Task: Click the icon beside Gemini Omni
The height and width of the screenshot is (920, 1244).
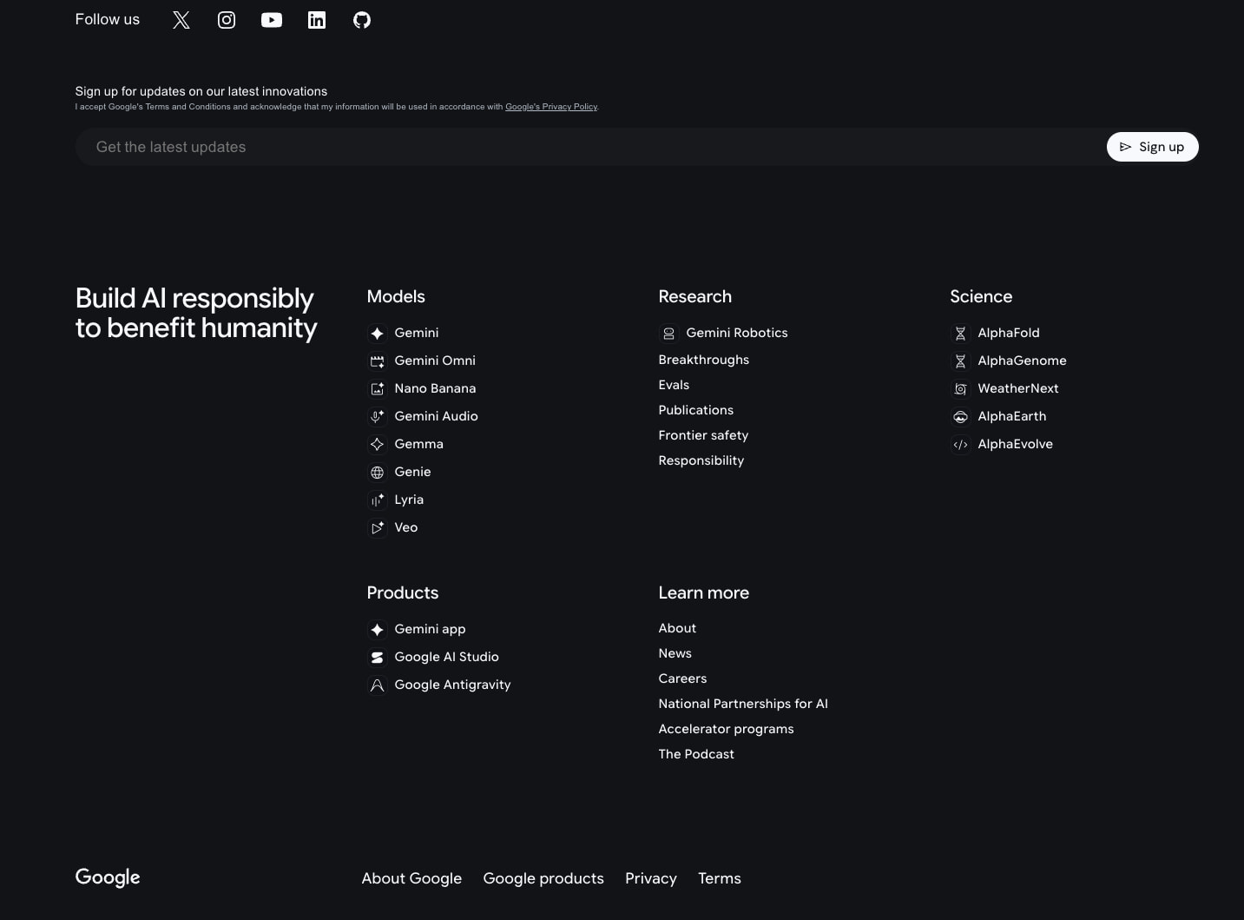Action: click(378, 361)
